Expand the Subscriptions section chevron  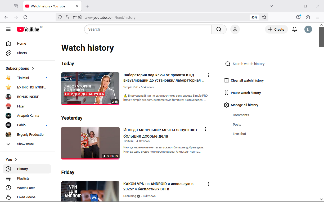[33, 68]
